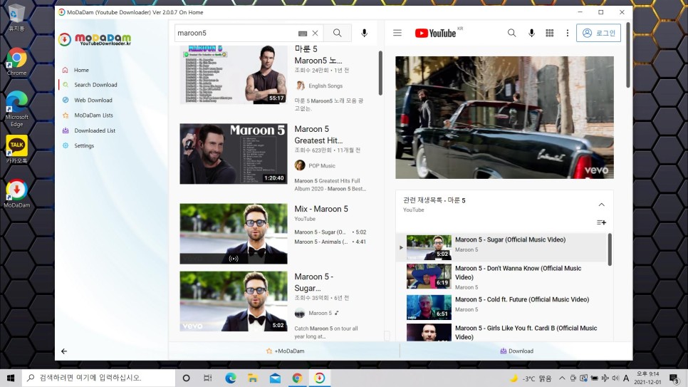This screenshot has height=387, width=688.
Task: Open File Explorer from taskbar
Action: [x=252, y=378]
